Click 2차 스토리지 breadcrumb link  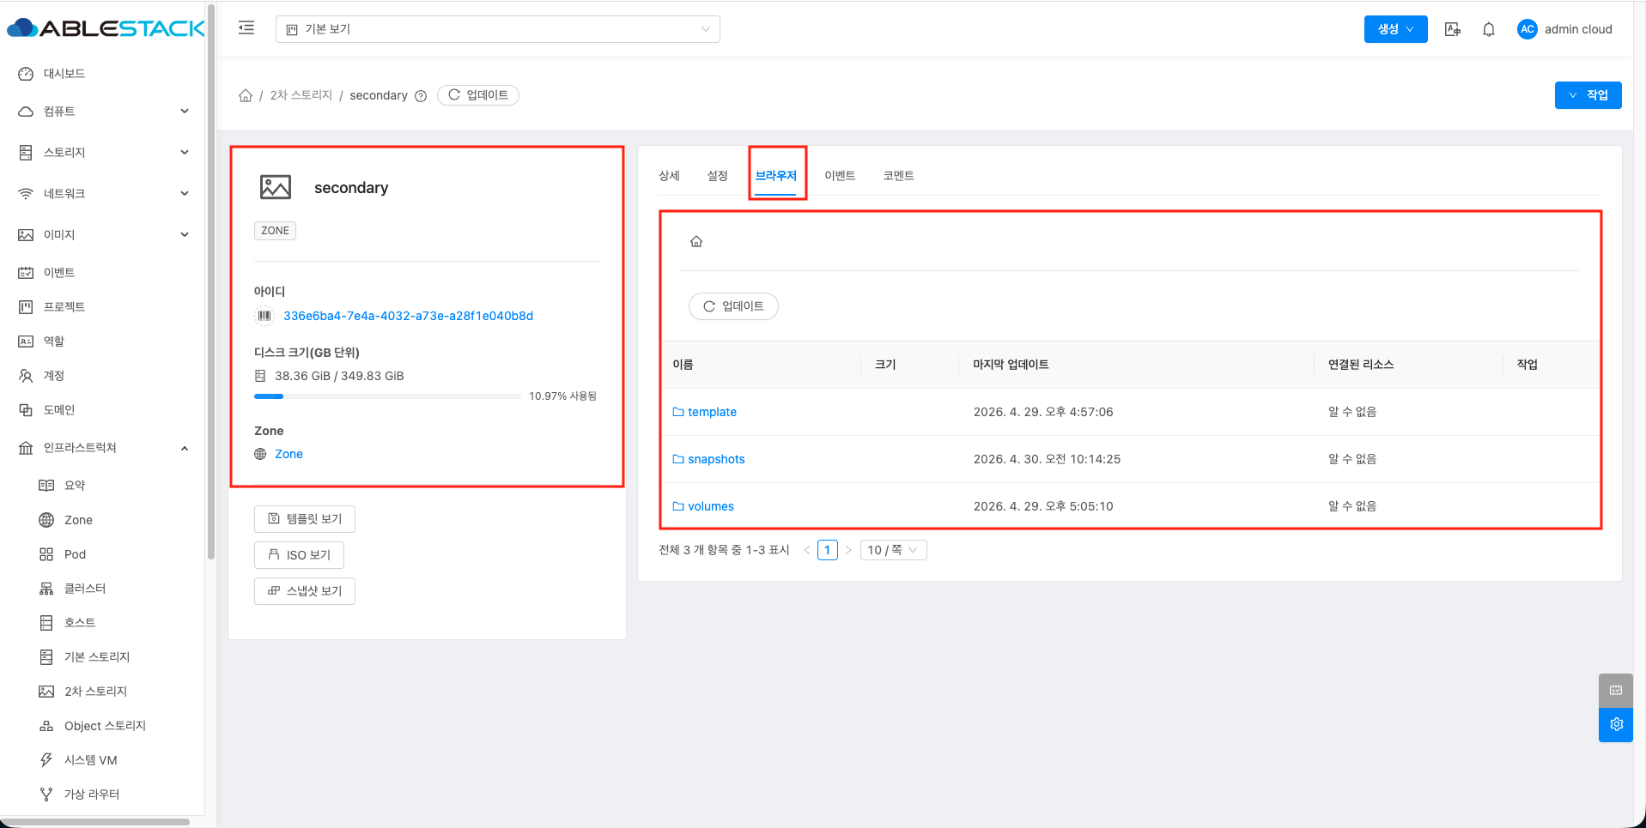301,95
